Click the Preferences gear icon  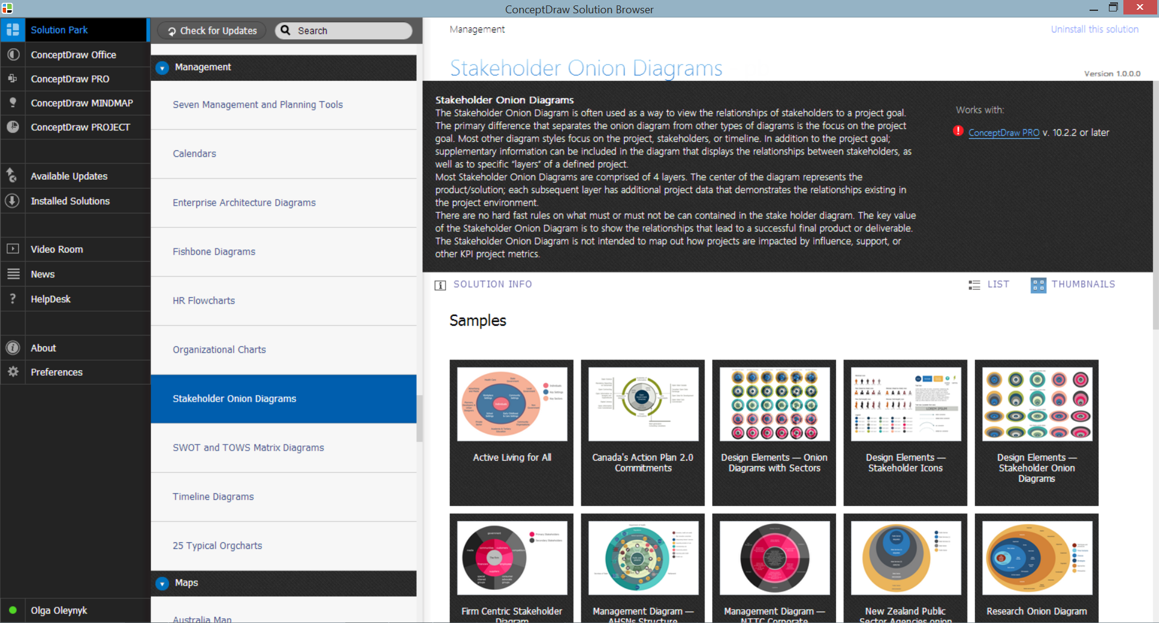[13, 372]
